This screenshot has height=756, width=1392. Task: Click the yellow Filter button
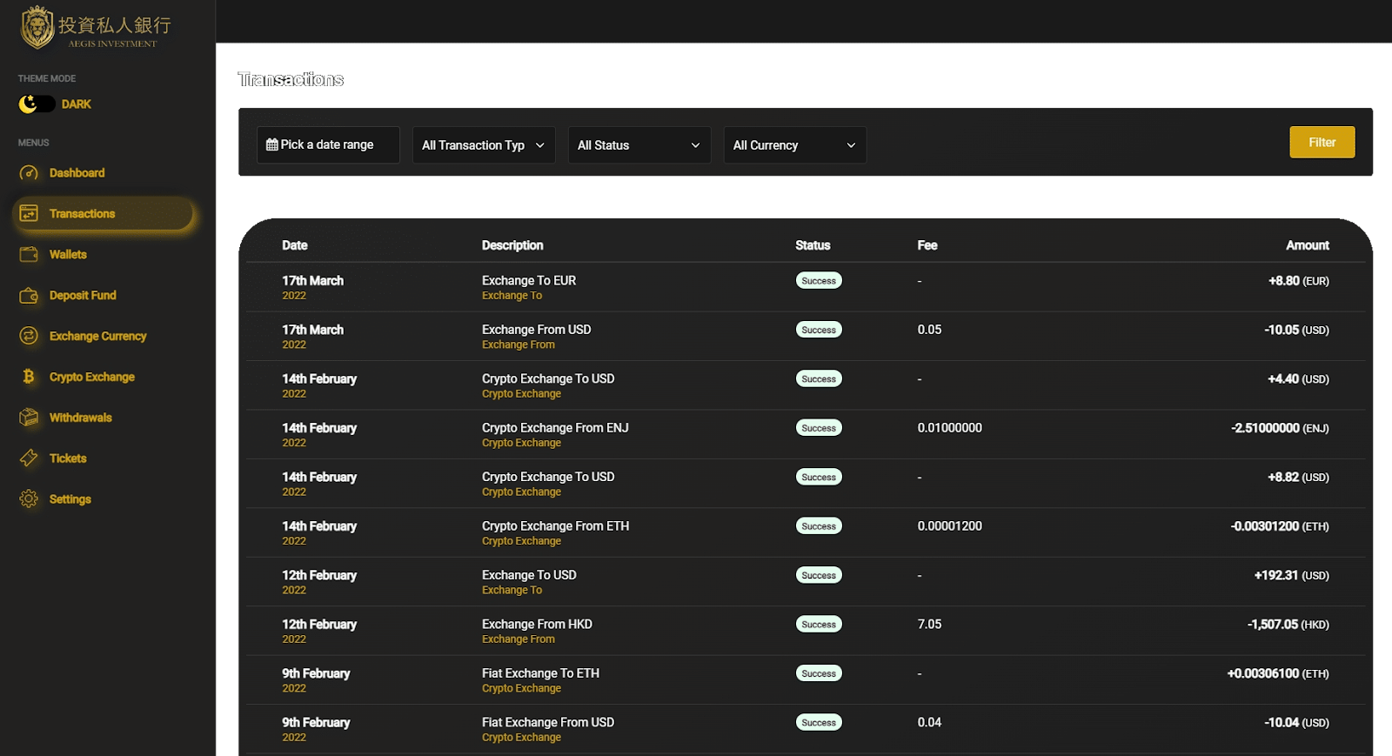1322,143
